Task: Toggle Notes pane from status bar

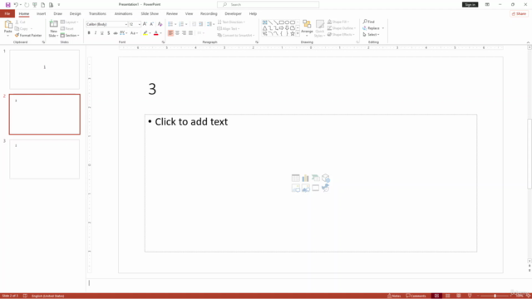Action: point(394,296)
